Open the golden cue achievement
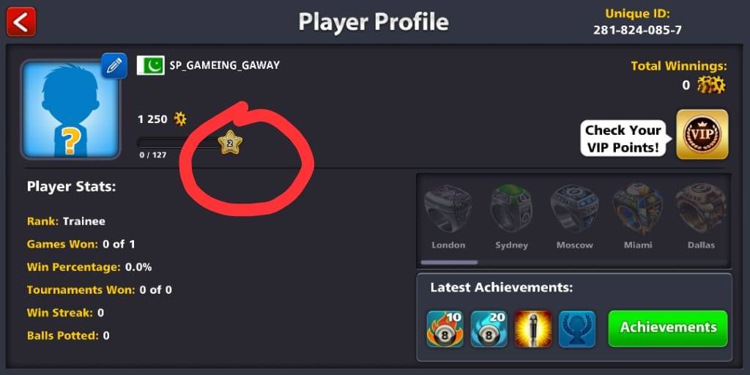Image resolution: width=750 pixels, height=375 pixels. pos(533,329)
